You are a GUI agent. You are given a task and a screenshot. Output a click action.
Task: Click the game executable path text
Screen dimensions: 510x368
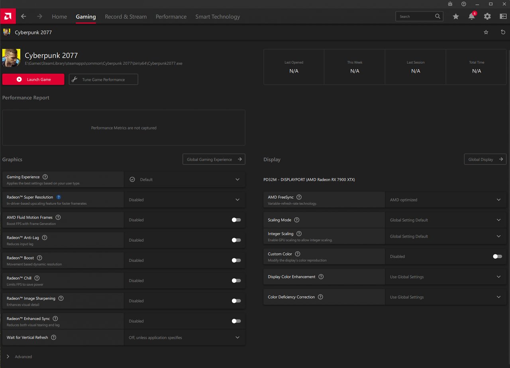point(104,64)
